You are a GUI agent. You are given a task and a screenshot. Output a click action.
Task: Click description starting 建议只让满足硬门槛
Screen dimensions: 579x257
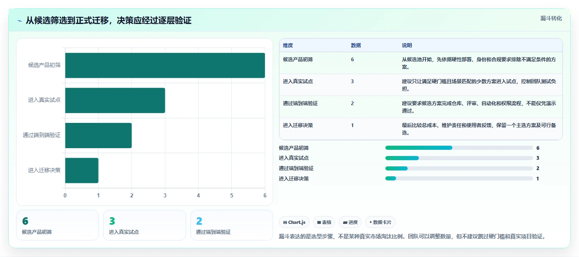tap(479, 85)
